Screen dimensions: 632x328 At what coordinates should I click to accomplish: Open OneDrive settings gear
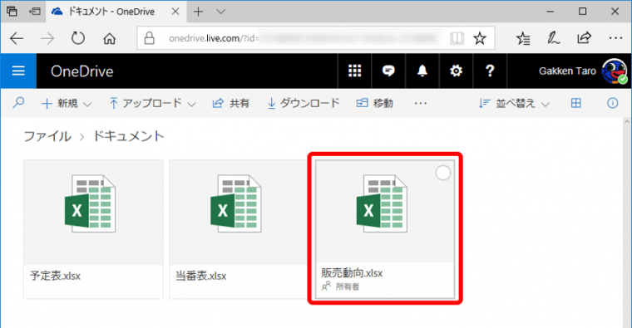(456, 71)
